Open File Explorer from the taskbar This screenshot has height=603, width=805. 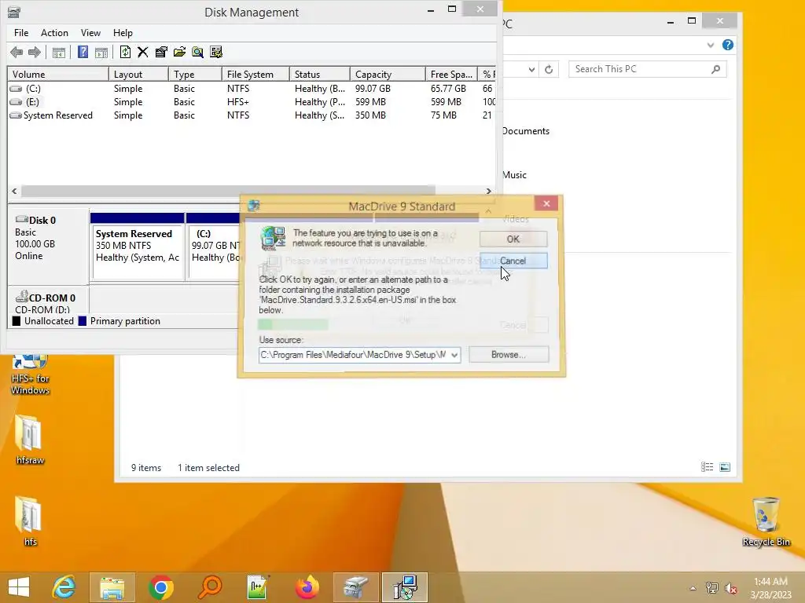[x=112, y=587]
